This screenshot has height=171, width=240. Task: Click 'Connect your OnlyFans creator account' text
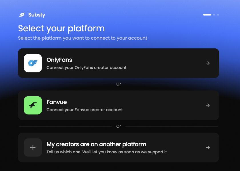point(87,68)
